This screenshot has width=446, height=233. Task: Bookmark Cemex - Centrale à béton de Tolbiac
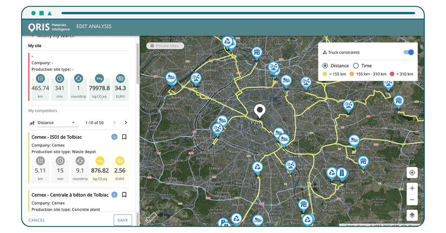coord(125,195)
